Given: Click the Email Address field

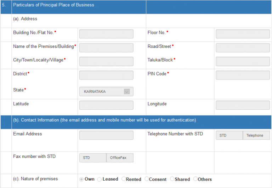Looking at the screenshot, I should click(106, 135).
